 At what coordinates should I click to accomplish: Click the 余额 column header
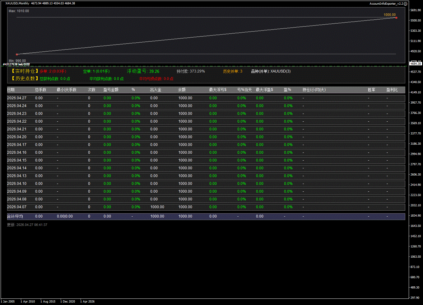pyautogui.click(x=182, y=90)
